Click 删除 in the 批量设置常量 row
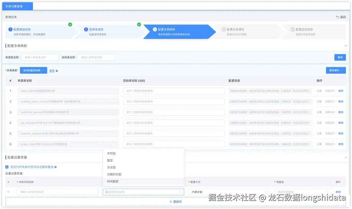 tap(338, 192)
